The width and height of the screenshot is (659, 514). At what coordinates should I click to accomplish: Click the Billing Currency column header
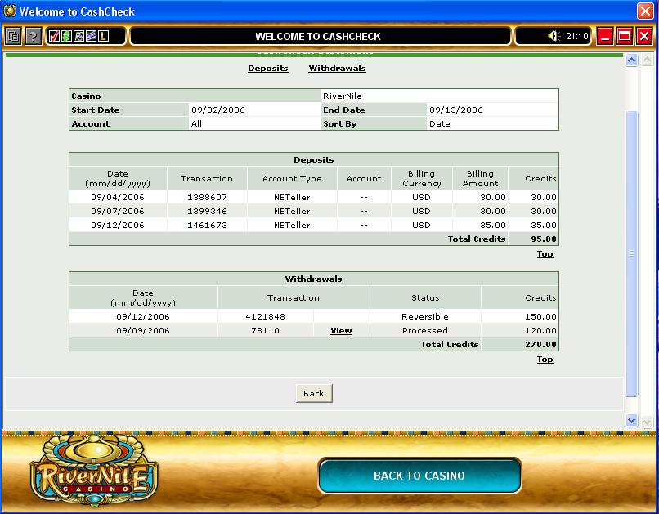click(422, 178)
